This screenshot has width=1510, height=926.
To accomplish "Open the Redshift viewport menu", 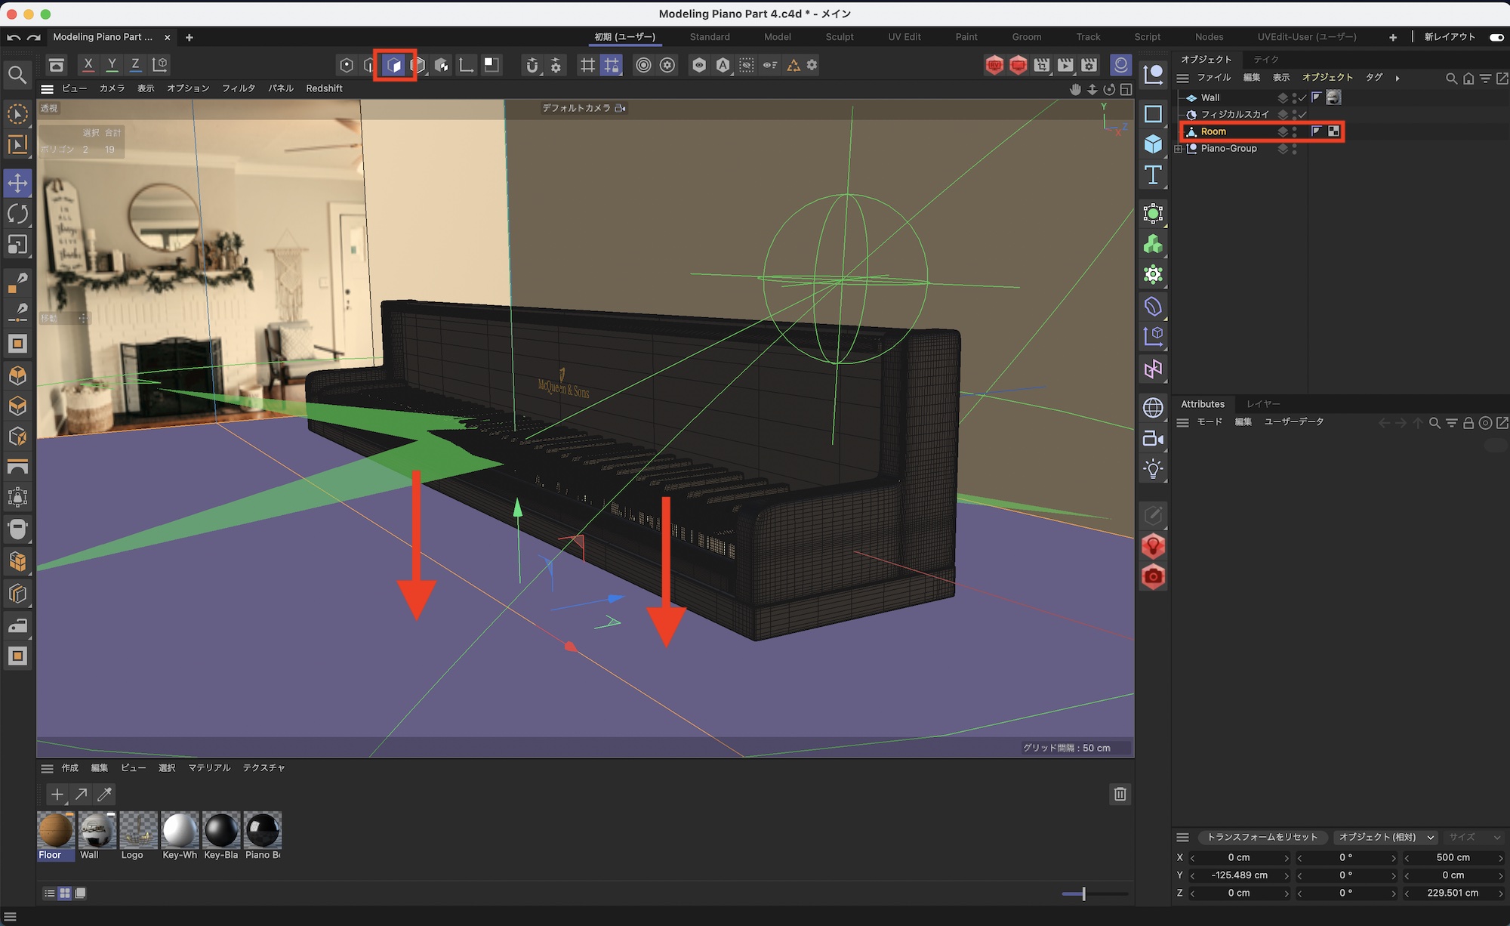I will (x=324, y=88).
